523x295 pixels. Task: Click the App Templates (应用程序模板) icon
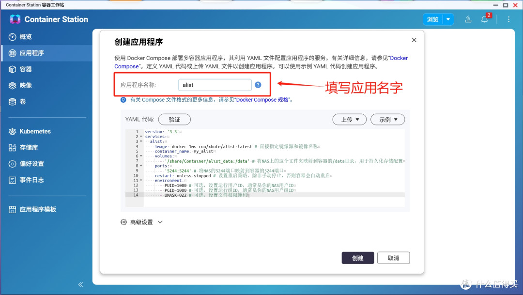click(12, 210)
